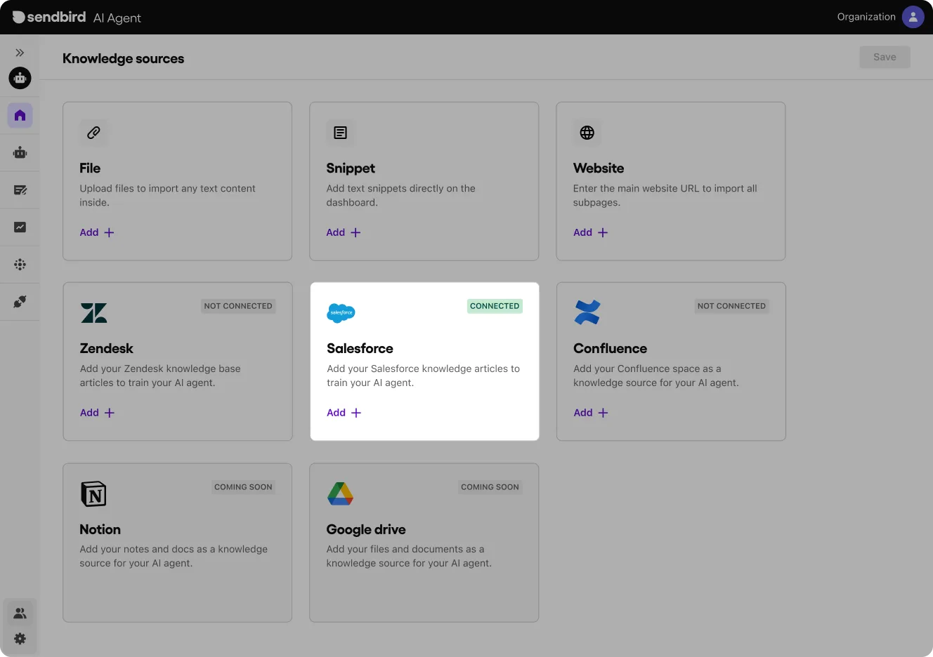Add a Snippet knowledge source
This screenshot has width=933, height=657.
tap(344, 232)
